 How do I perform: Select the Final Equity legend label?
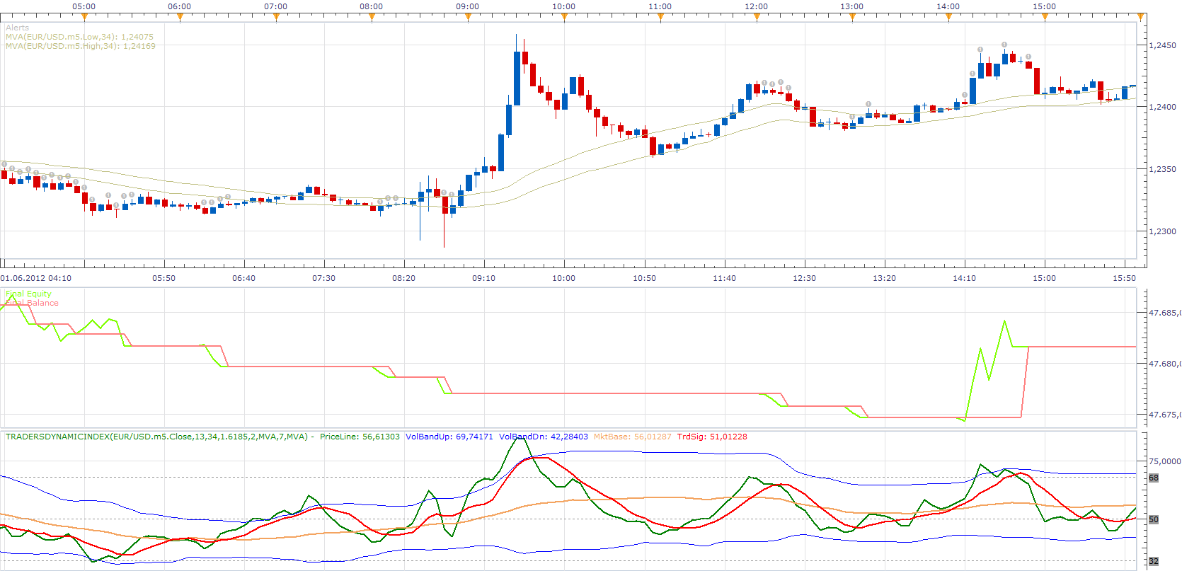28,294
